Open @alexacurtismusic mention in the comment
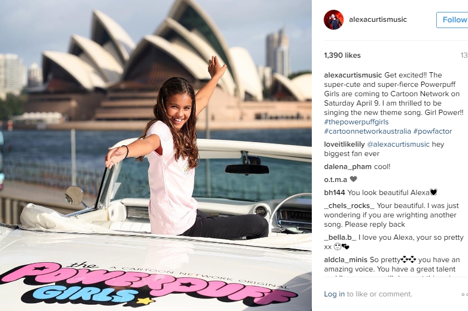Screen dimensions: 468x311 tap(398, 144)
